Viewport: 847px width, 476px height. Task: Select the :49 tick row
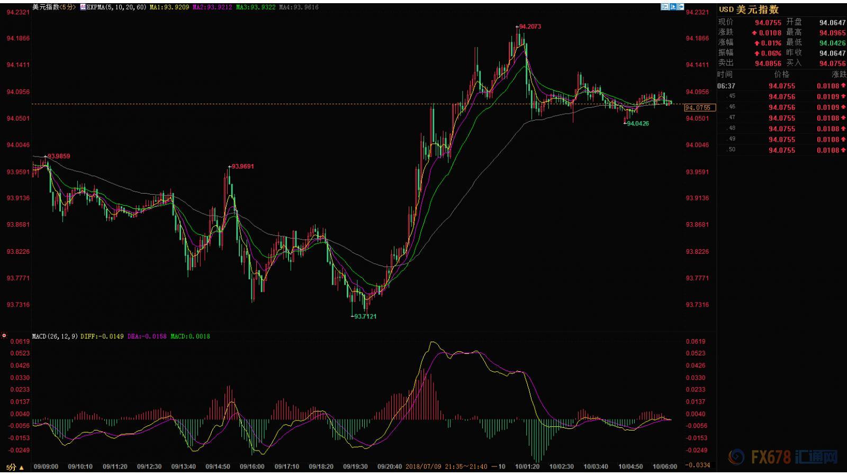pyautogui.click(x=782, y=139)
